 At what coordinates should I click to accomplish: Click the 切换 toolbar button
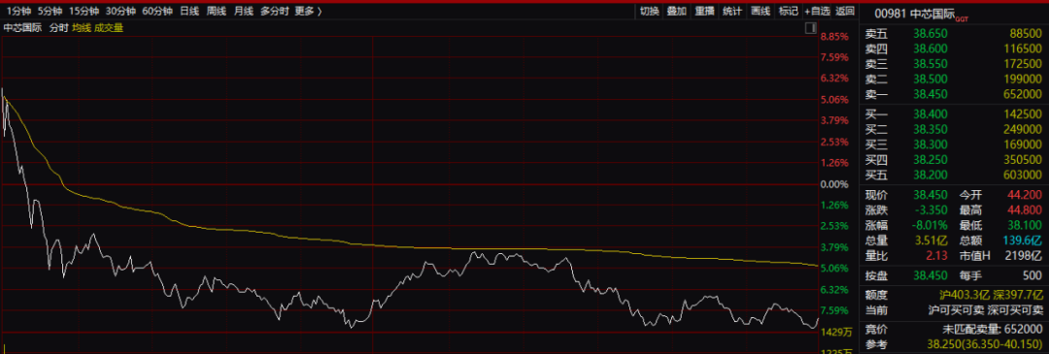point(649,11)
